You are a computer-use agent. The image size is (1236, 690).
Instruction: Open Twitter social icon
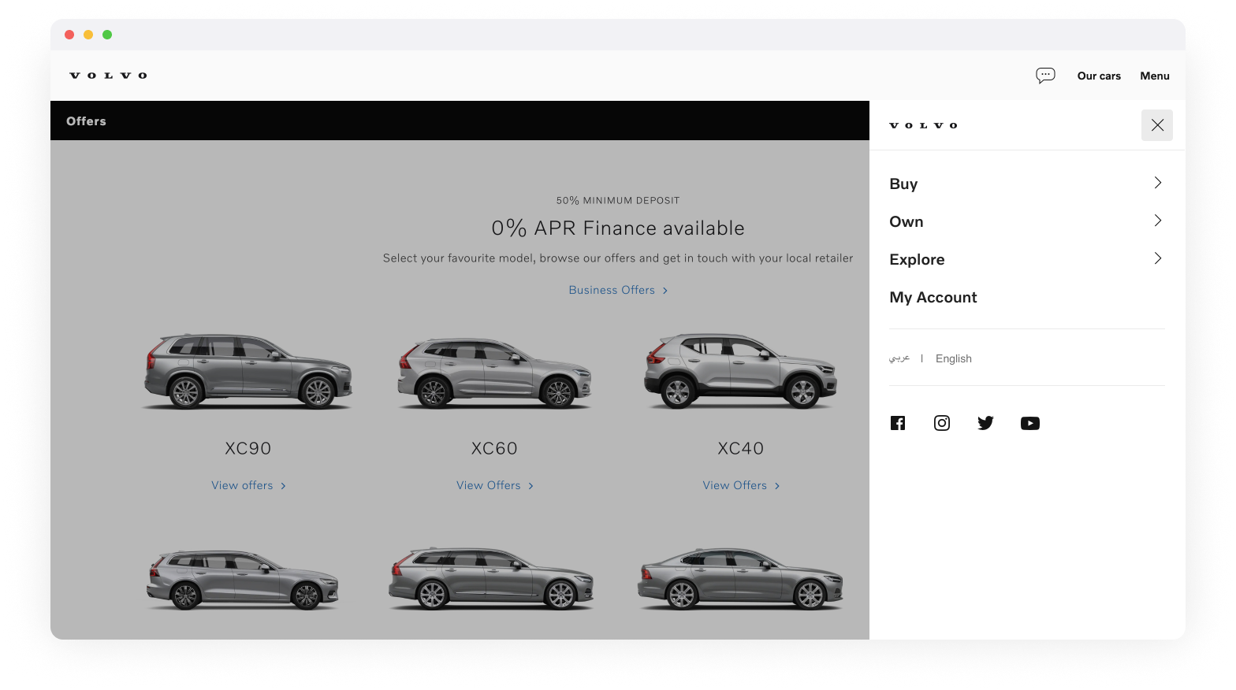pos(985,423)
